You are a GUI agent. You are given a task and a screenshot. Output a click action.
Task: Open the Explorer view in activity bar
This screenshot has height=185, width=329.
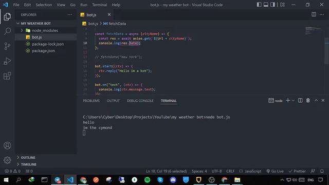click(7, 16)
